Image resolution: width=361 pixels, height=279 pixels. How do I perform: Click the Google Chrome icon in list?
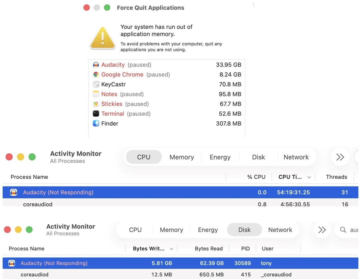click(x=96, y=75)
